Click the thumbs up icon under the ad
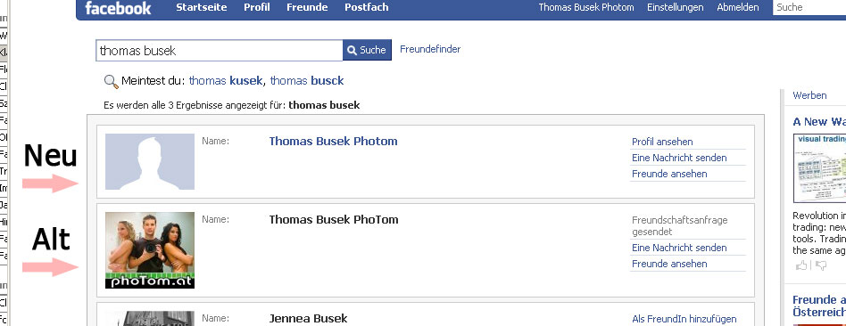Screen dimensions: 846x326 pos(801,265)
